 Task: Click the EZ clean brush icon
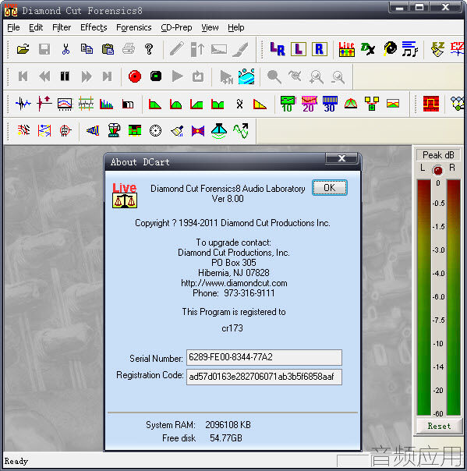pyautogui.click(x=437, y=49)
